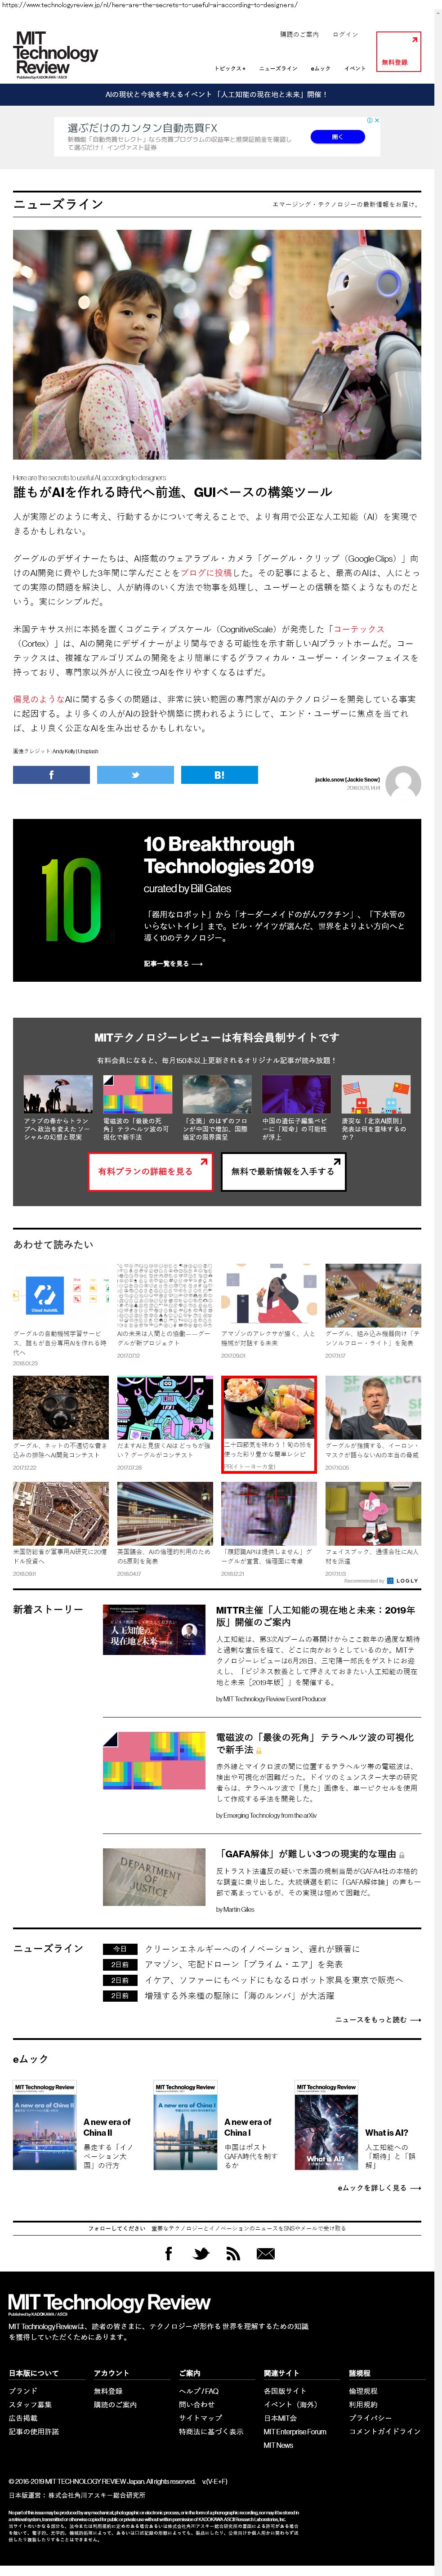This screenshot has width=442, height=2576.
Task: Open the footer ヘルプ/FAQ link
Action: [199, 2391]
